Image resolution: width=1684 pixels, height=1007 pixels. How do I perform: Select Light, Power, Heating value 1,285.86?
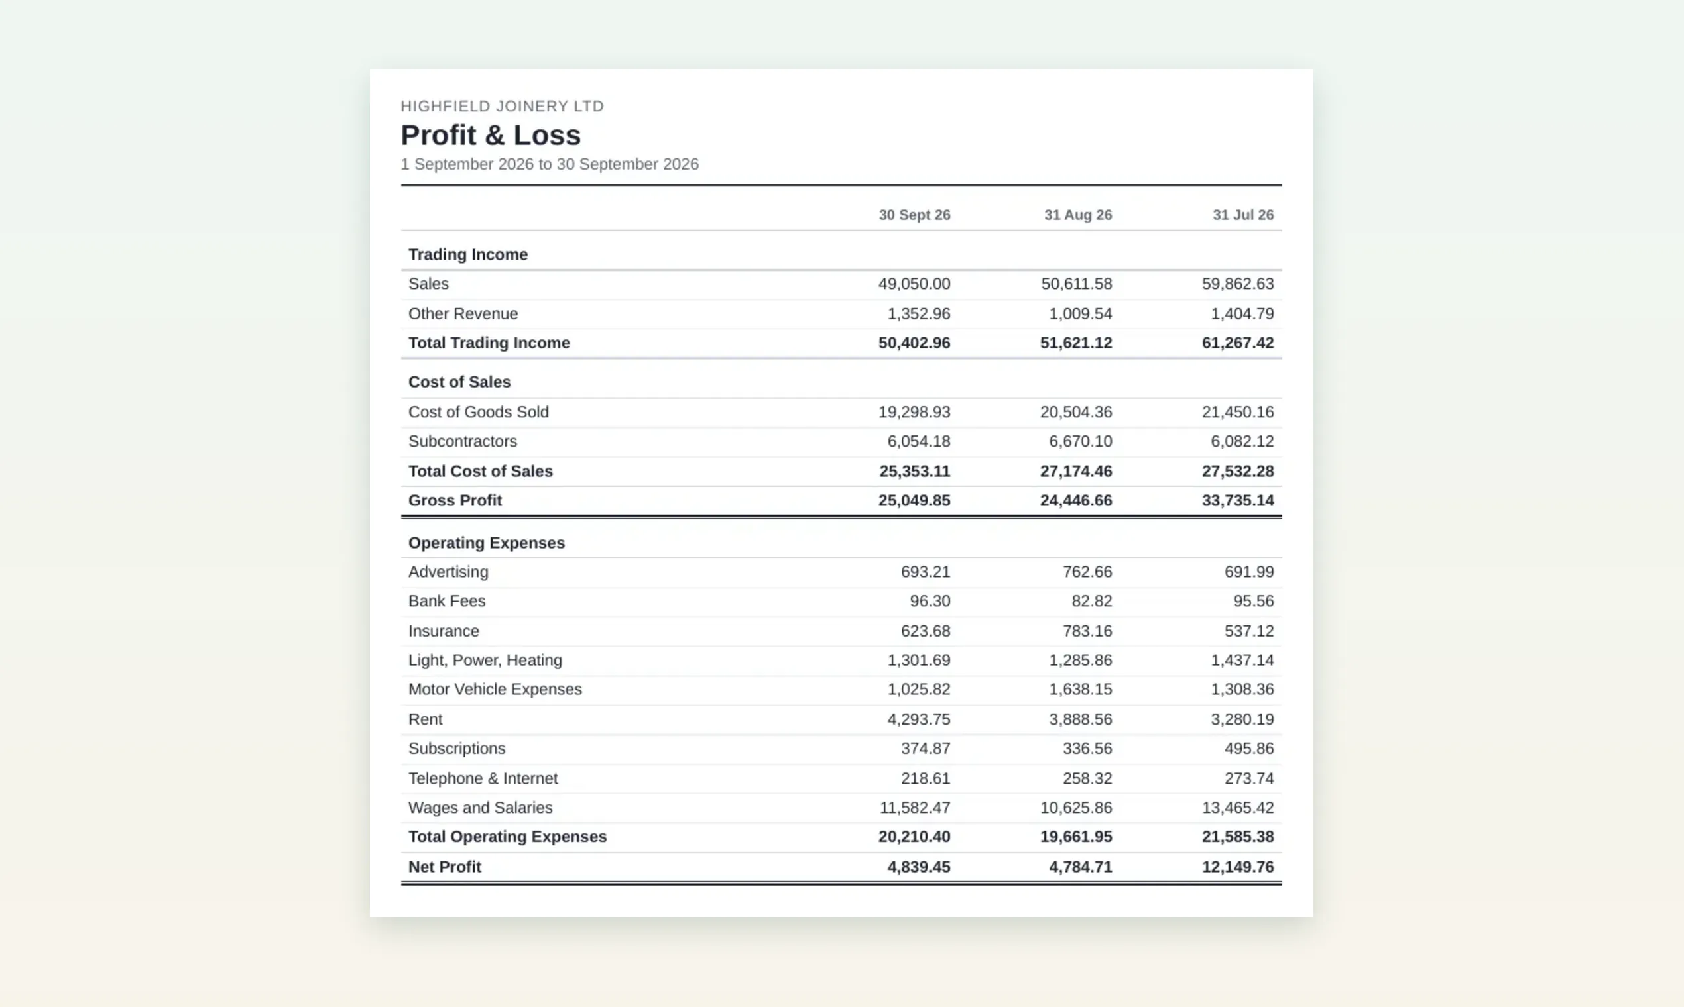pyautogui.click(x=1080, y=661)
